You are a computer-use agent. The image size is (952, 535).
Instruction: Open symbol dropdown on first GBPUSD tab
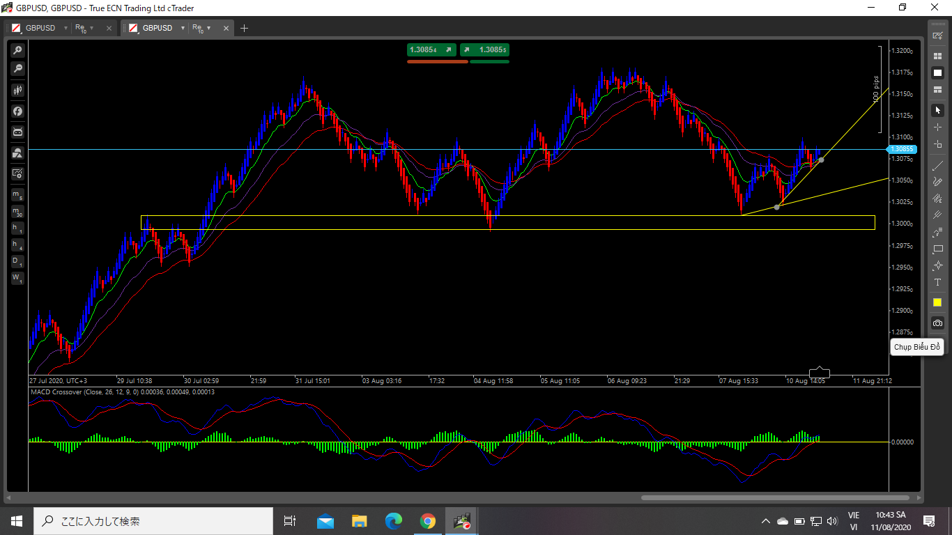[x=66, y=29]
